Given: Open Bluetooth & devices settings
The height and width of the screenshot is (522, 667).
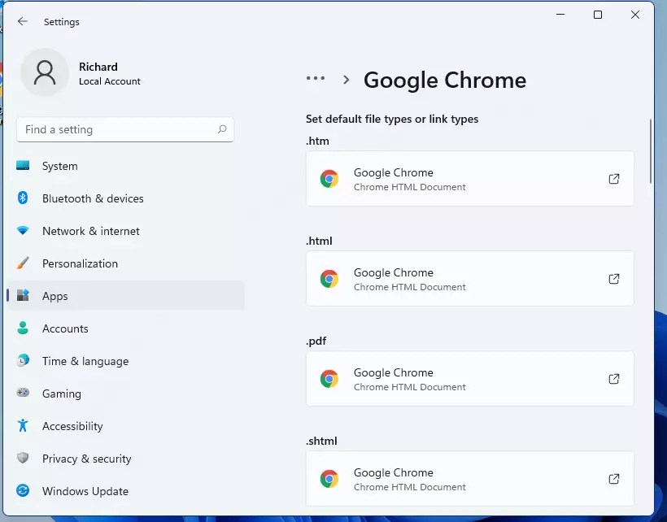Looking at the screenshot, I should [93, 198].
